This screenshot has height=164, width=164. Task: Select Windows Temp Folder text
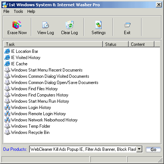click(31, 126)
